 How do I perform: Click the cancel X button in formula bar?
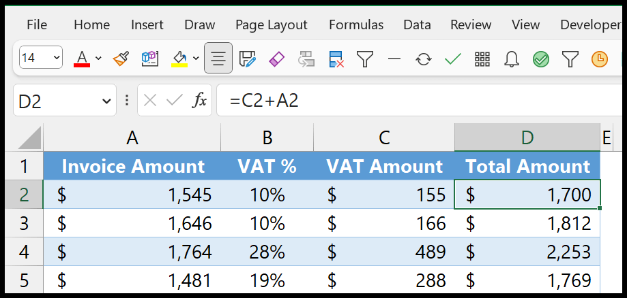point(150,101)
